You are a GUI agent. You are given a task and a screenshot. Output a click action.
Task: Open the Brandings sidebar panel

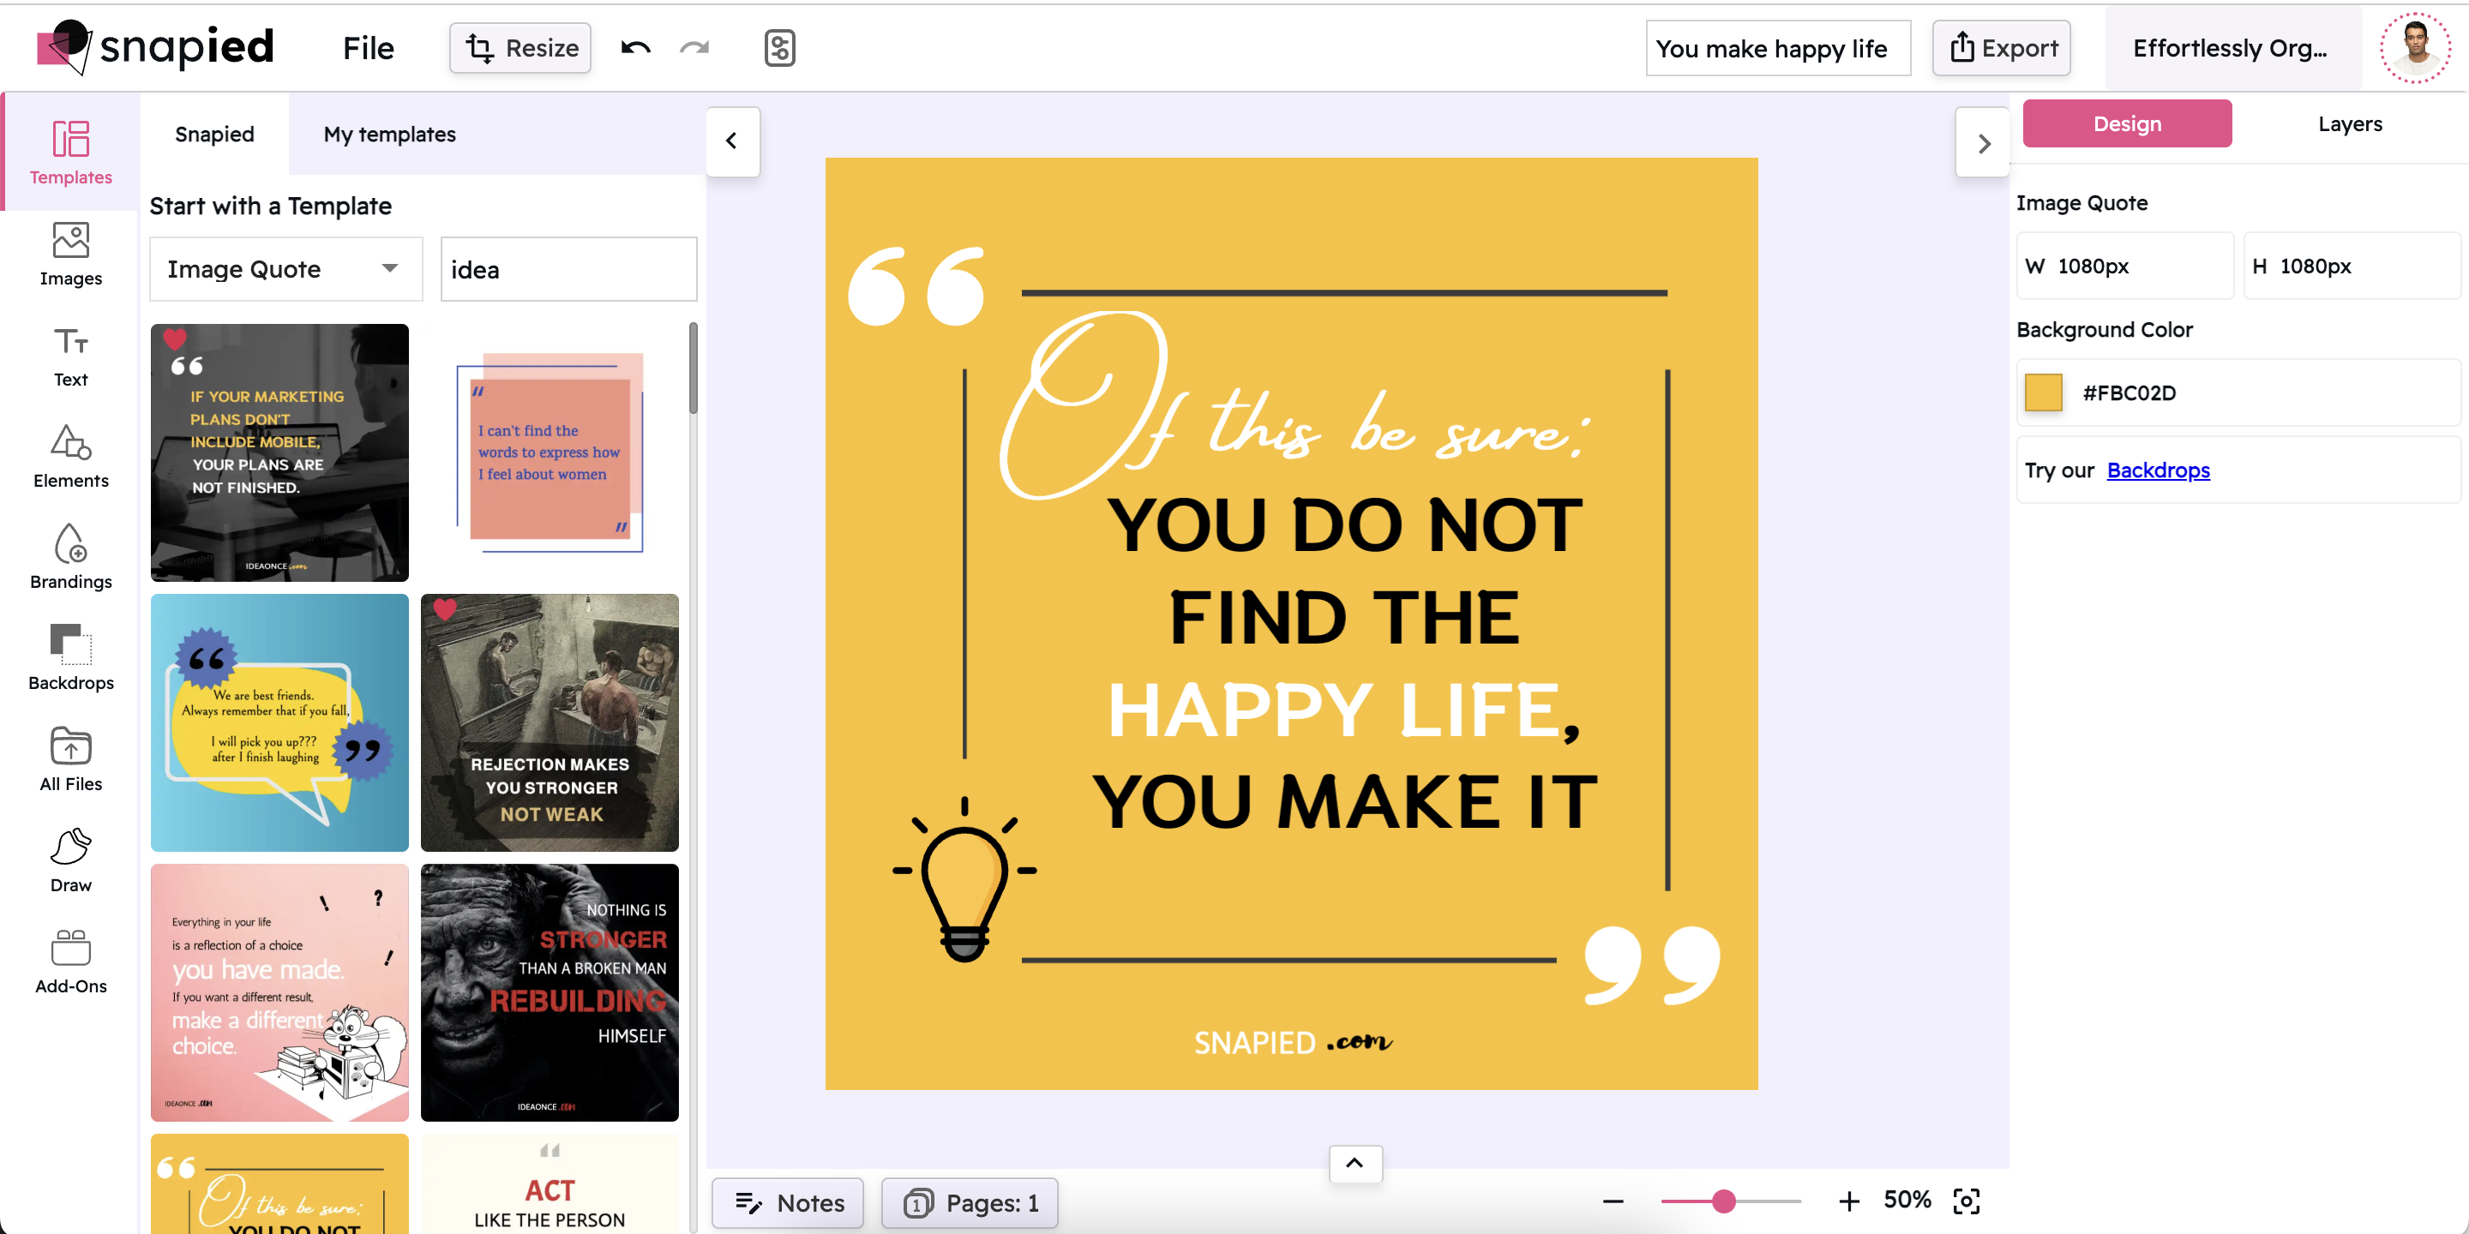[70, 558]
